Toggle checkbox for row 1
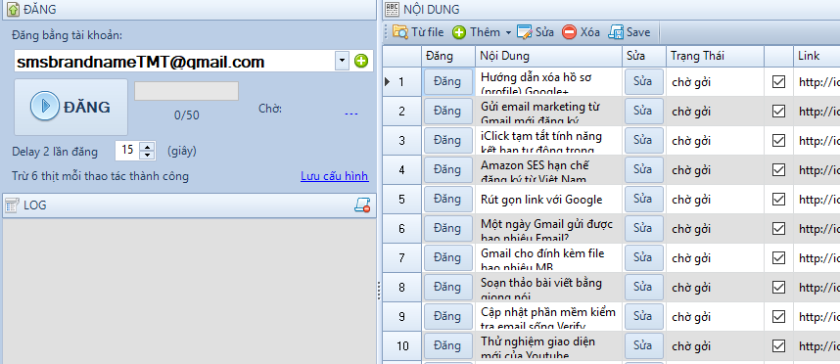Viewport: 840px width, 364px height. pyautogui.click(x=778, y=81)
